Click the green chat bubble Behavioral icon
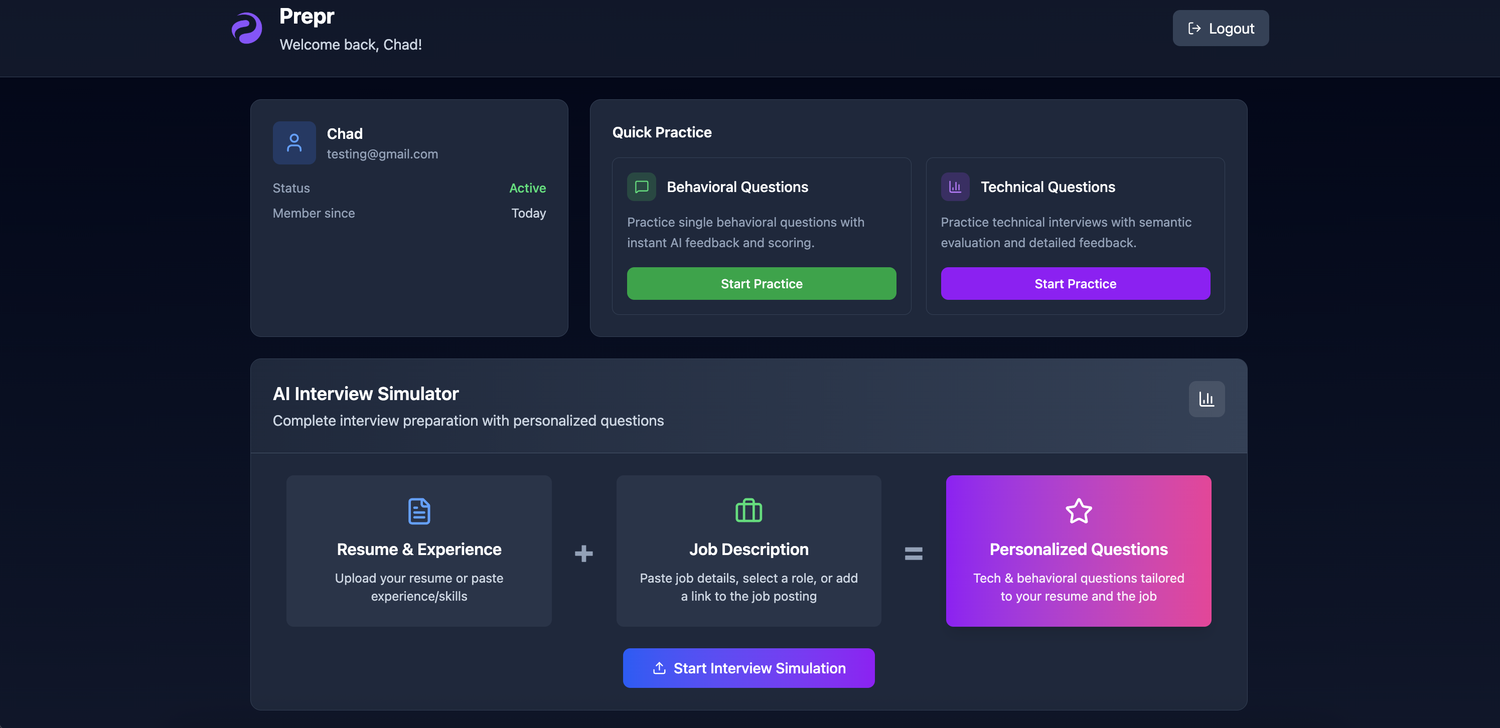Viewport: 1500px width, 728px height. pos(641,187)
